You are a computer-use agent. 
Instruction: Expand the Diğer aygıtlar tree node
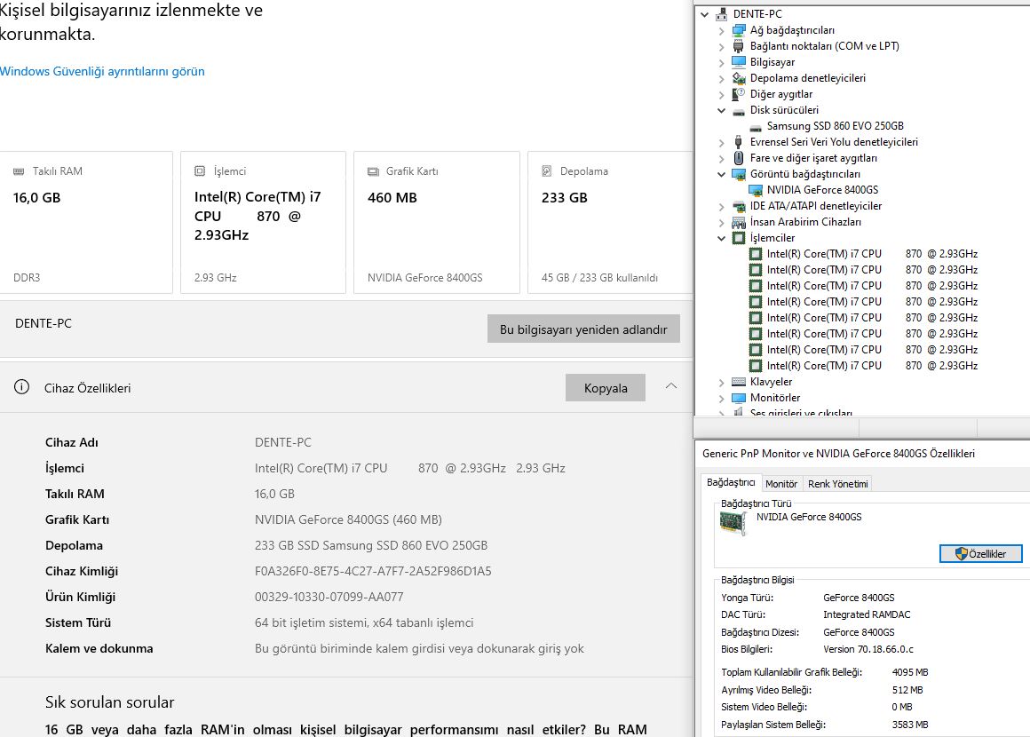pyautogui.click(x=722, y=94)
